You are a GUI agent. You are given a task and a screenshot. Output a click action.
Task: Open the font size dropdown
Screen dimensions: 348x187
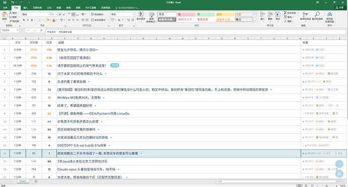(56, 15)
